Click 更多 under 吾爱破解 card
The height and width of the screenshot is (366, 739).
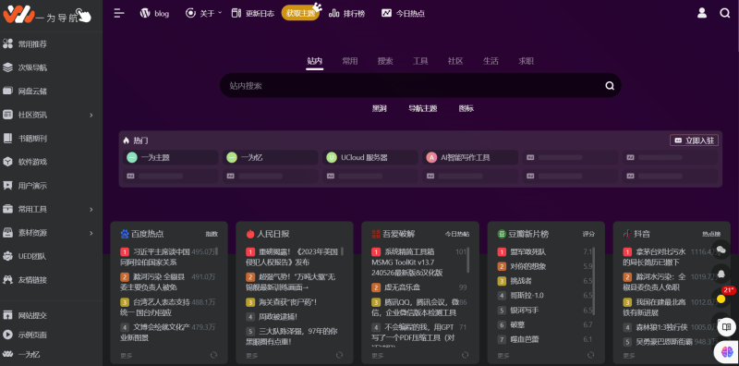(378, 356)
